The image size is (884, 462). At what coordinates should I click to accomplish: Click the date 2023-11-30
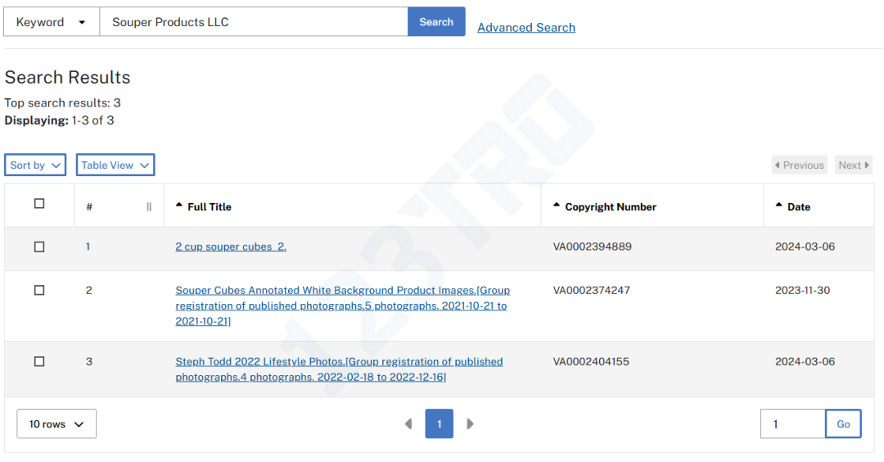tap(802, 291)
